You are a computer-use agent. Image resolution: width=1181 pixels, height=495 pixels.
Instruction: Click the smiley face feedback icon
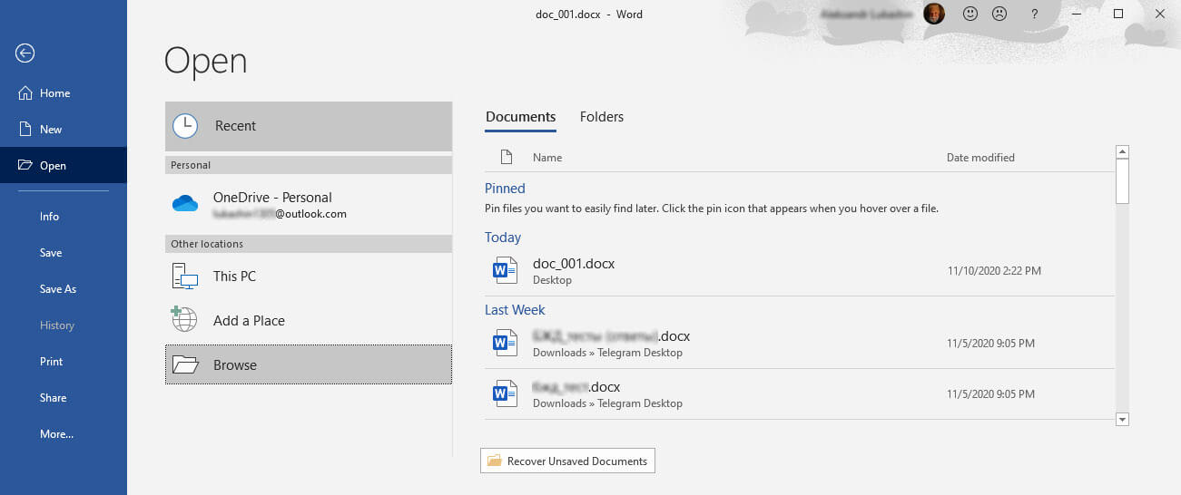[970, 14]
